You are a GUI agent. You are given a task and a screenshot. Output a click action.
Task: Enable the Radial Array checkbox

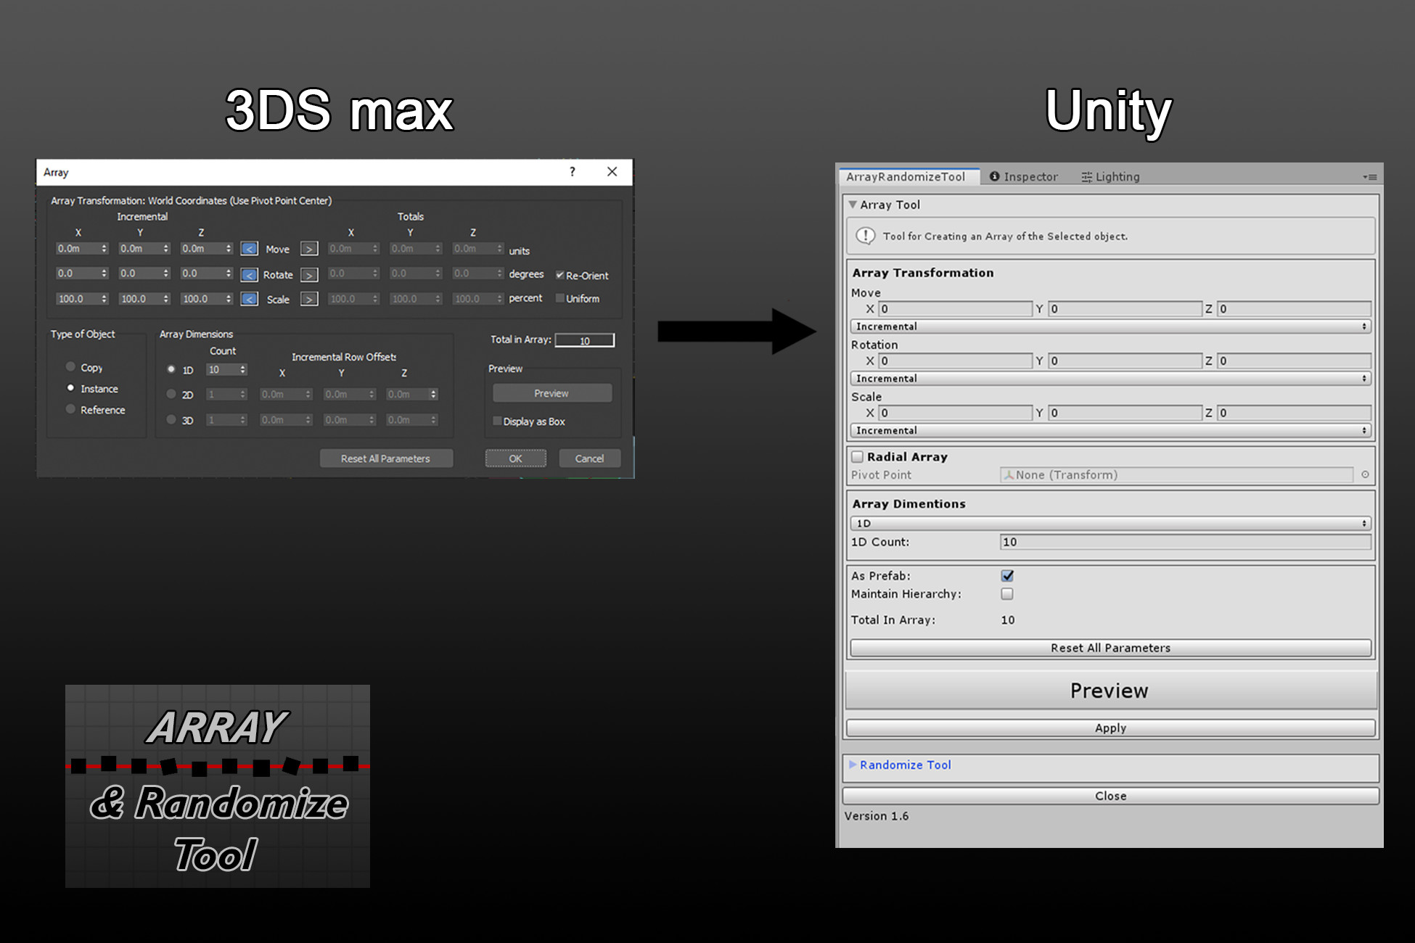(x=857, y=456)
